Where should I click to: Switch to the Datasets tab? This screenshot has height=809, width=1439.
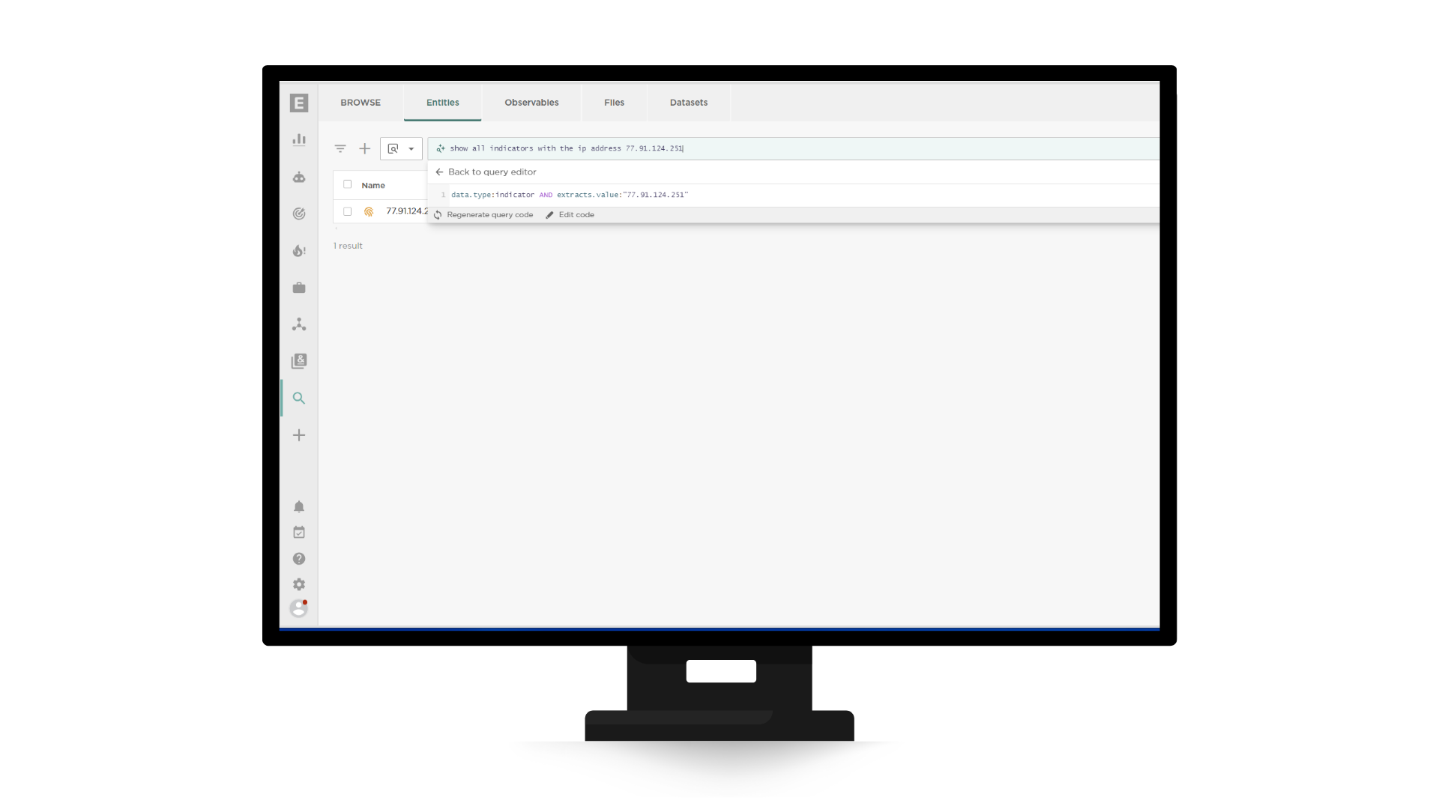(x=688, y=102)
